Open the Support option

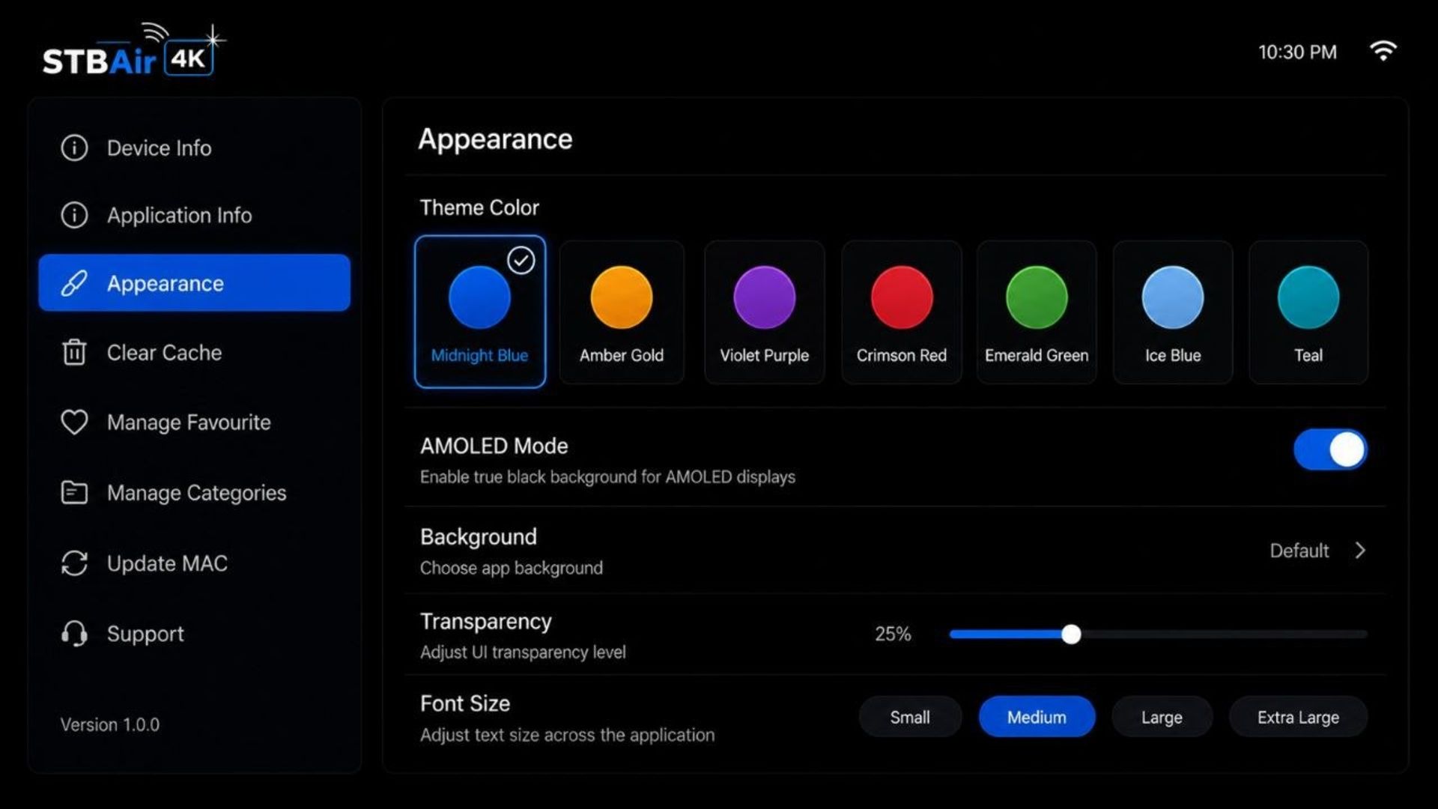194,634
